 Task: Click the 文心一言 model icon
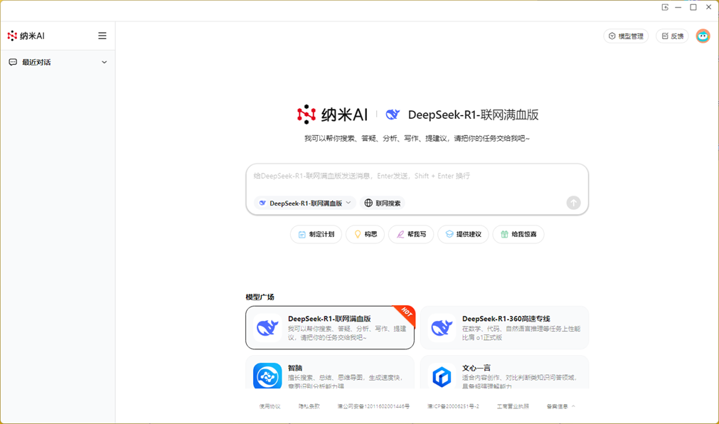442,376
